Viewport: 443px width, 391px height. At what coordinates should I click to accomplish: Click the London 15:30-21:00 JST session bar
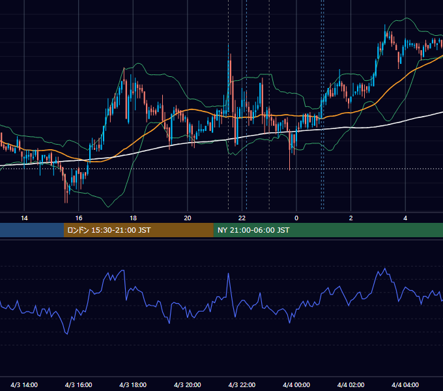(x=138, y=230)
